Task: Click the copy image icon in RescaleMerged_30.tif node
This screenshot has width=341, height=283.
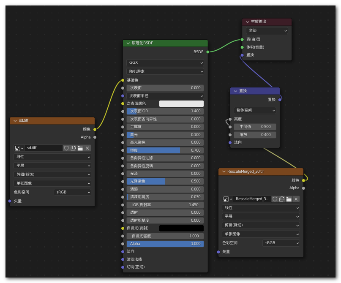Action: coord(282,199)
